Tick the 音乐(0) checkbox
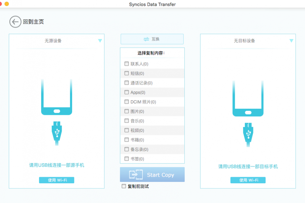The height and width of the screenshot is (203, 305). [x=126, y=121]
